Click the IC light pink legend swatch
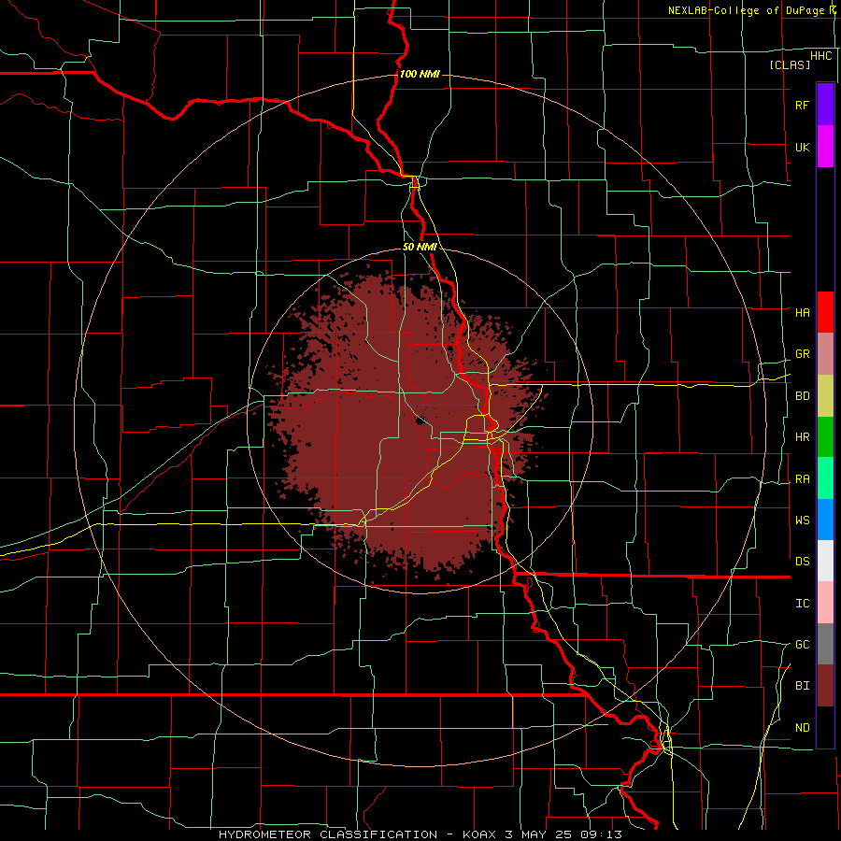841x841 pixels. pyautogui.click(x=825, y=603)
